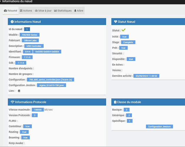Click the "Nombre d'endpoints :" label
This screenshot has height=147, width=185.
tap(21, 69)
